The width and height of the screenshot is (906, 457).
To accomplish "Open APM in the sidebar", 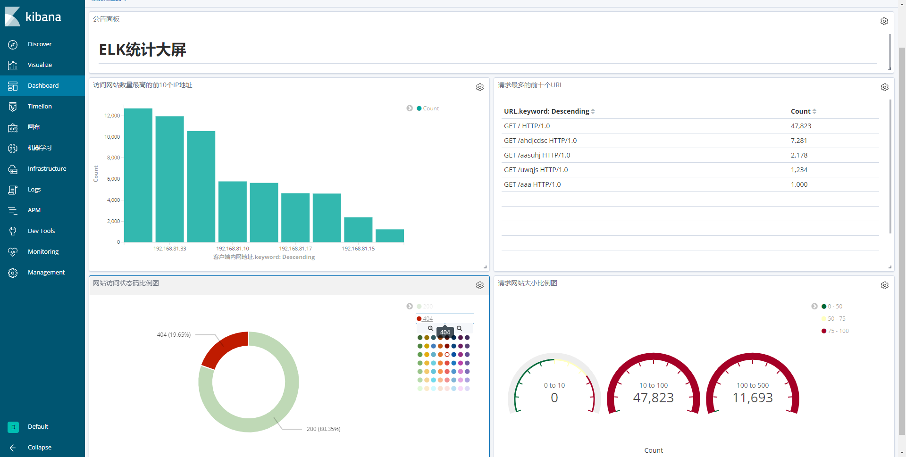I will (x=34, y=210).
